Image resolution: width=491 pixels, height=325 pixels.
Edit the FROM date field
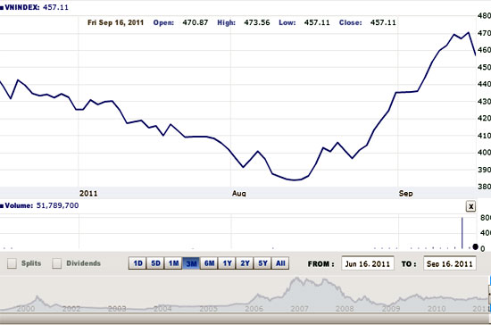tap(368, 263)
